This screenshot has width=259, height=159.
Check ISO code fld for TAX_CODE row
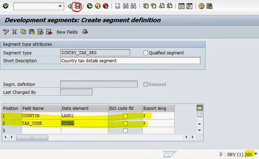[125, 123]
